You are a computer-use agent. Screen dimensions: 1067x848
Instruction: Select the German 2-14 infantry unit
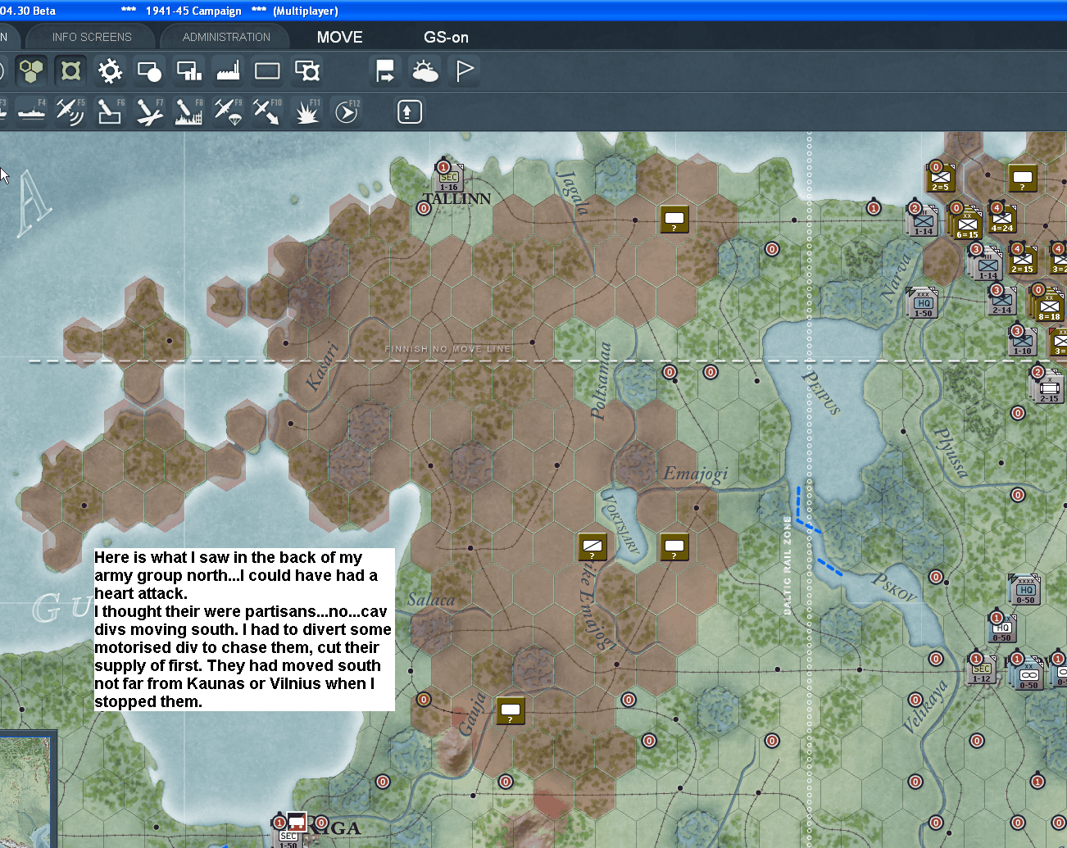click(x=1002, y=301)
